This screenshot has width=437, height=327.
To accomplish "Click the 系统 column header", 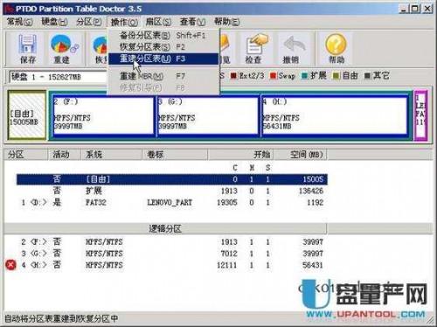I will [111, 155].
